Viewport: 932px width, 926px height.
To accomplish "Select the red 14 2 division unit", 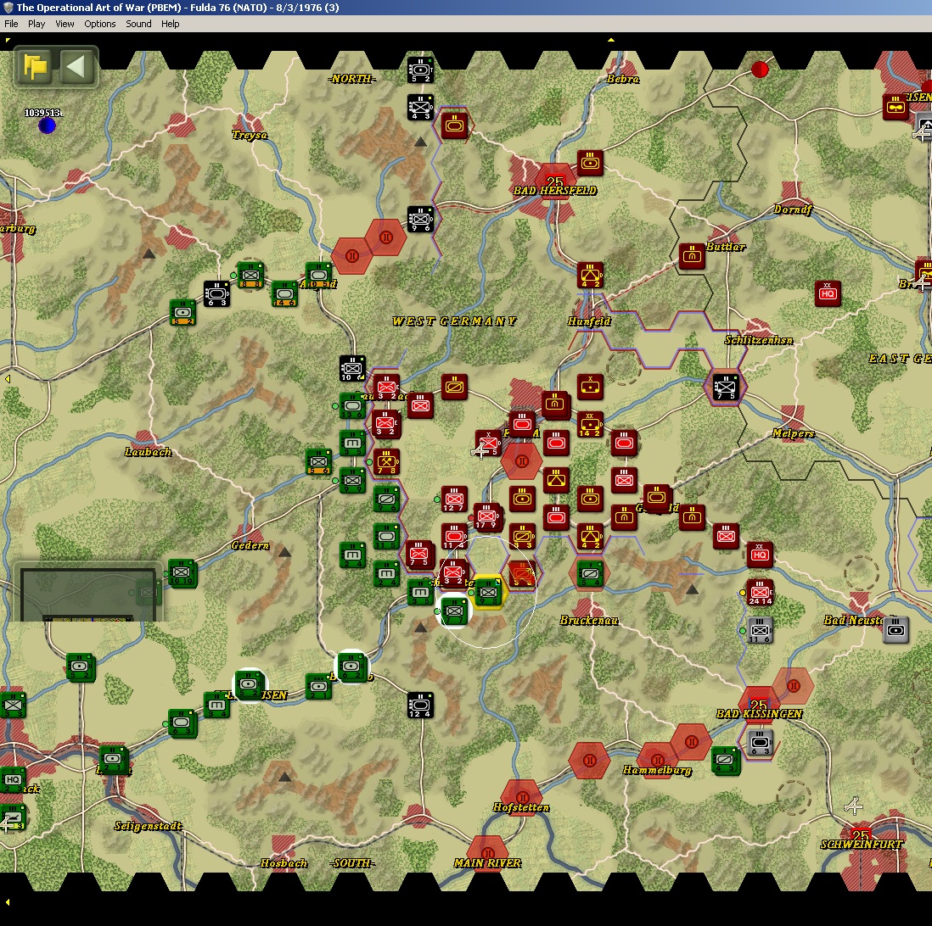I will [x=590, y=425].
